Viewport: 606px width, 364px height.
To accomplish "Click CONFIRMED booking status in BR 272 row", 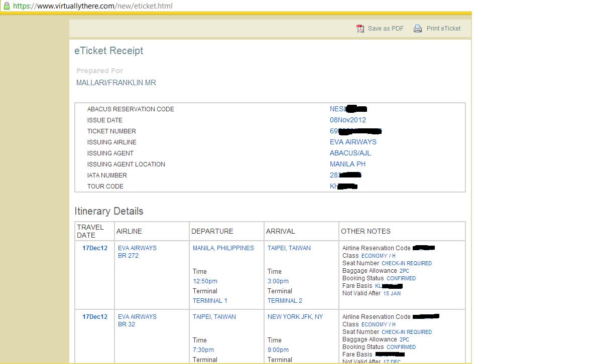I will 401,278.
